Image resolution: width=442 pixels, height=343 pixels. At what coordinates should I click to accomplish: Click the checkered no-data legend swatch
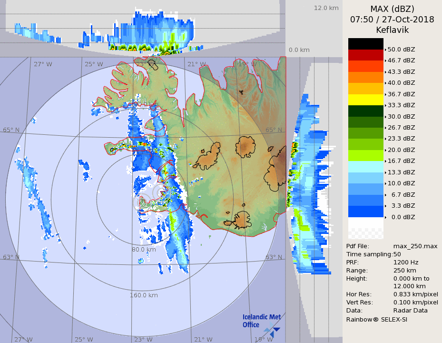click(365, 233)
